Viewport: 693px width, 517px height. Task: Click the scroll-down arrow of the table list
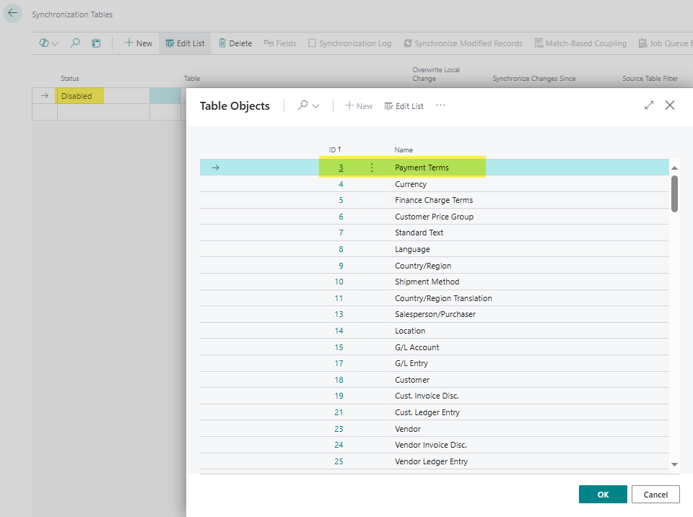pyautogui.click(x=674, y=464)
